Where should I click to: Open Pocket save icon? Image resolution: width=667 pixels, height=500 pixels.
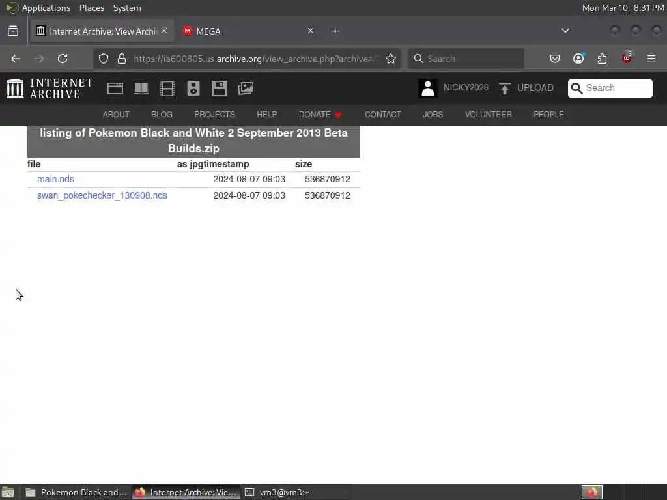point(555,59)
